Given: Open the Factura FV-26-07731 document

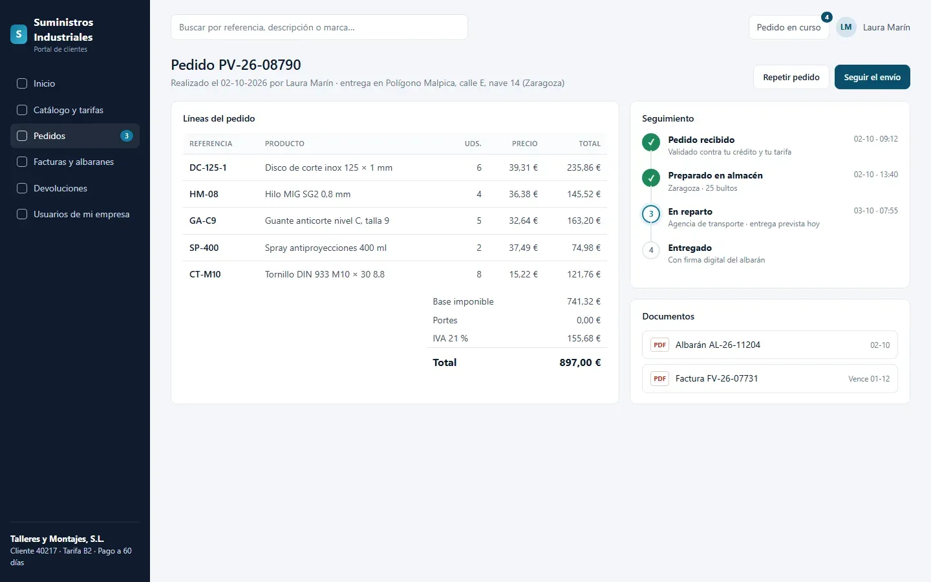Looking at the screenshot, I should (x=769, y=378).
